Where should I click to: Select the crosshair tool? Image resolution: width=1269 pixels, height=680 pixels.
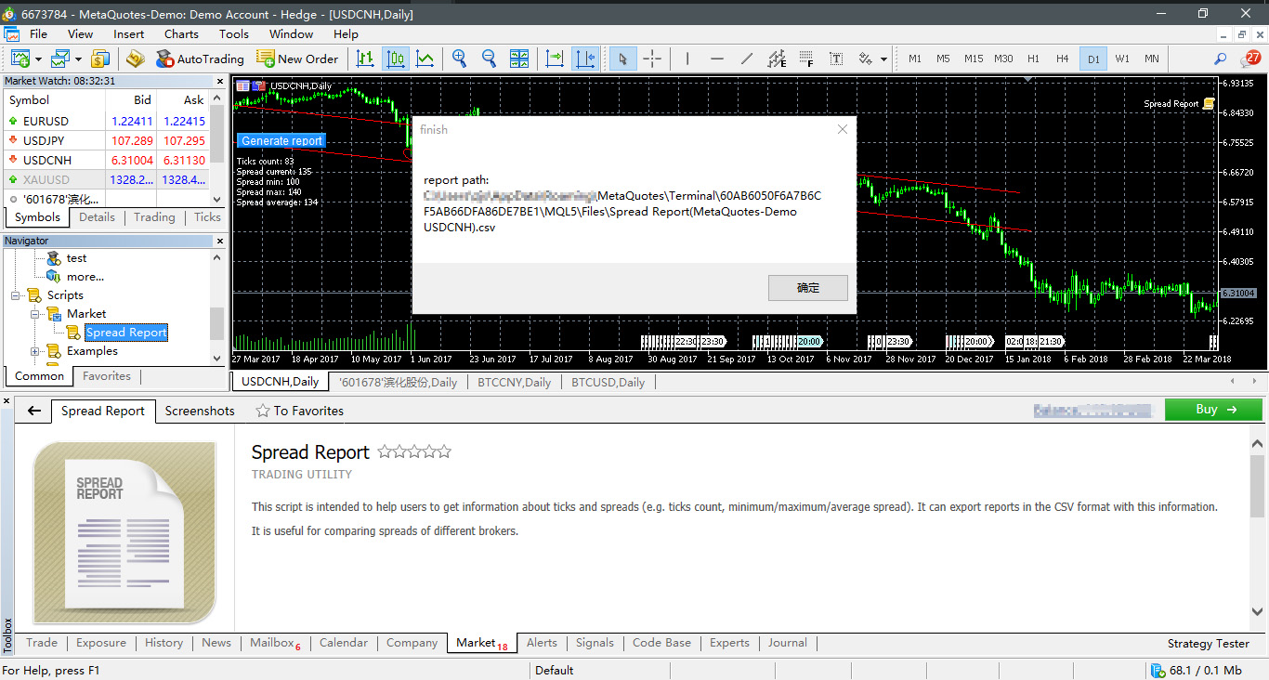coord(652,59)
